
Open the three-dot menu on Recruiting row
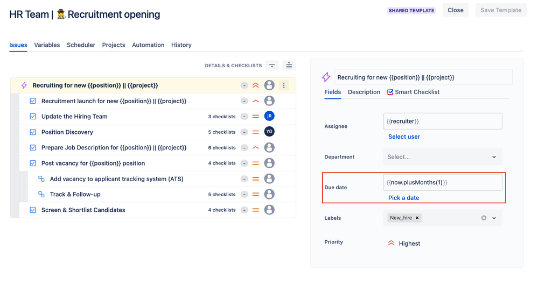point(284,85)
